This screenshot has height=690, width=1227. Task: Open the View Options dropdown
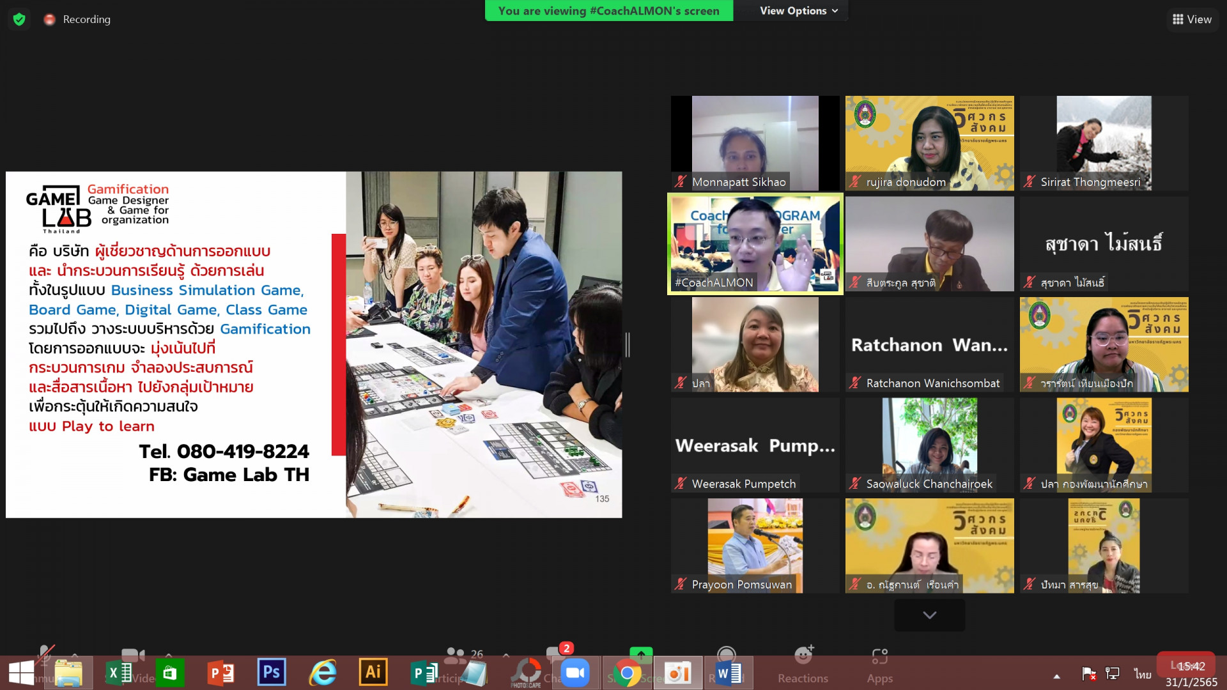pyautogui.click(x=798, y=11)
